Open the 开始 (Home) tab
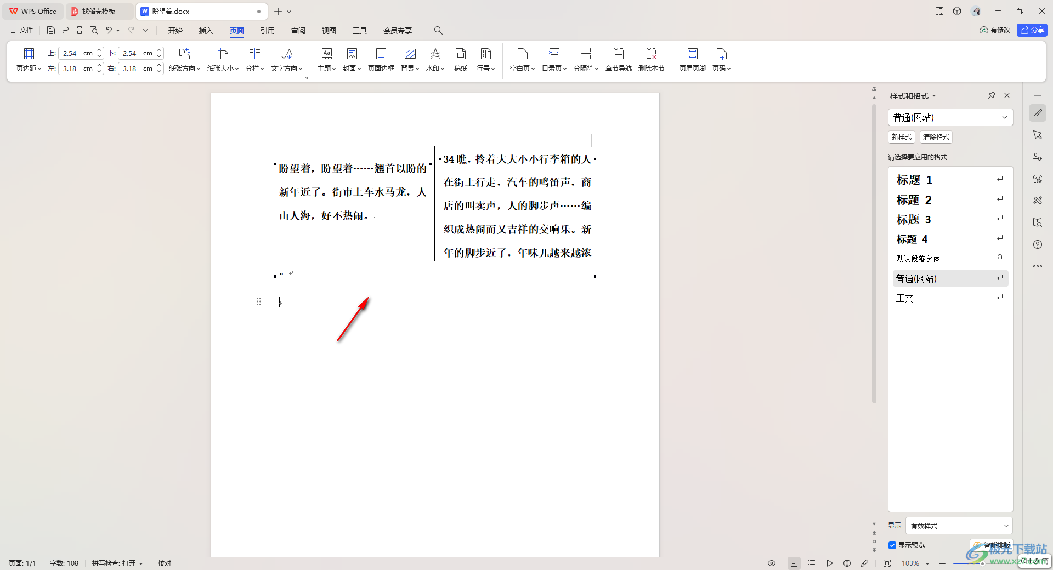The height and width of the screenshot is (570, 1053). [175, 30]
